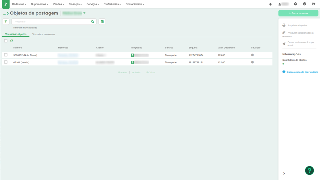
Task: Open the floating green help button
Action: pos(309,170)
